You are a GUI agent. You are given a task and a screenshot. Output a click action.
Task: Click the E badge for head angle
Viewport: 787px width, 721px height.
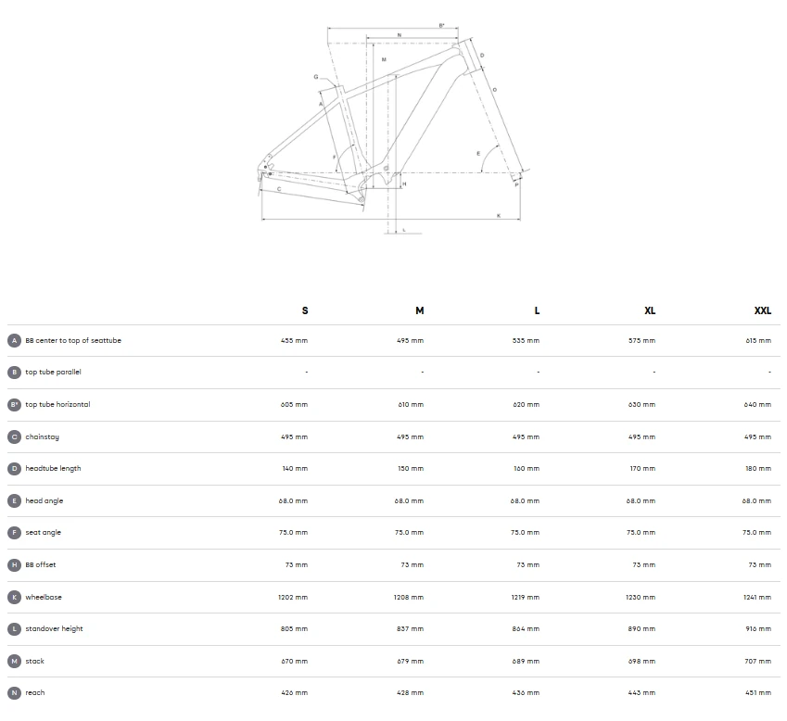pos(14,500)
